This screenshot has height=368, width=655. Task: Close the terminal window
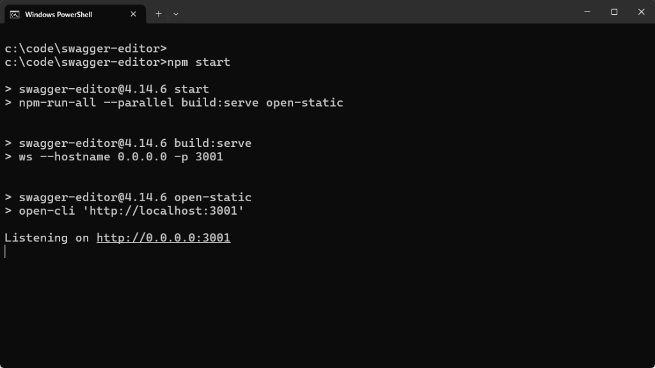(641, 11)
